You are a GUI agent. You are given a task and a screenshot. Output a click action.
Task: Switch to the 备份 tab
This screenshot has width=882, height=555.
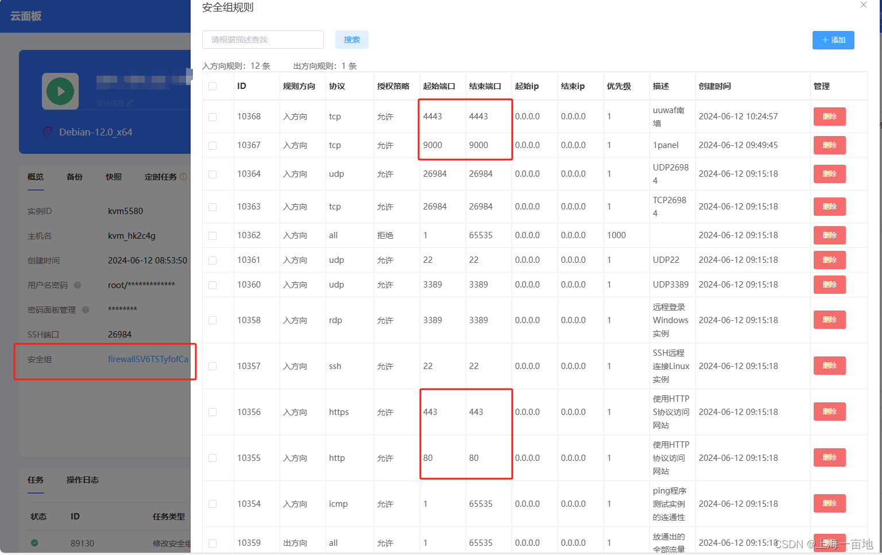(75, 177)
